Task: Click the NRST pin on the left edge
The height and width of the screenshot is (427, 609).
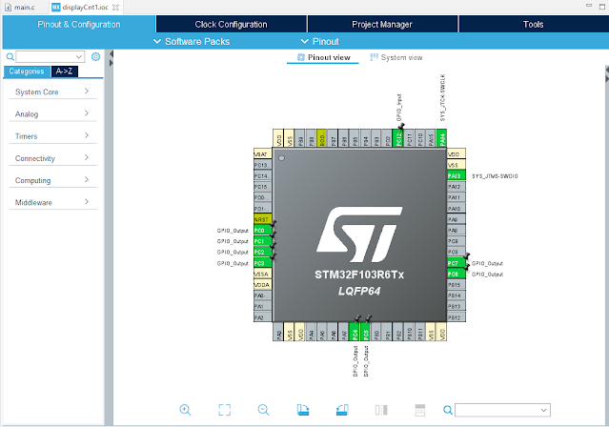Action: click(x=262, y=219)
